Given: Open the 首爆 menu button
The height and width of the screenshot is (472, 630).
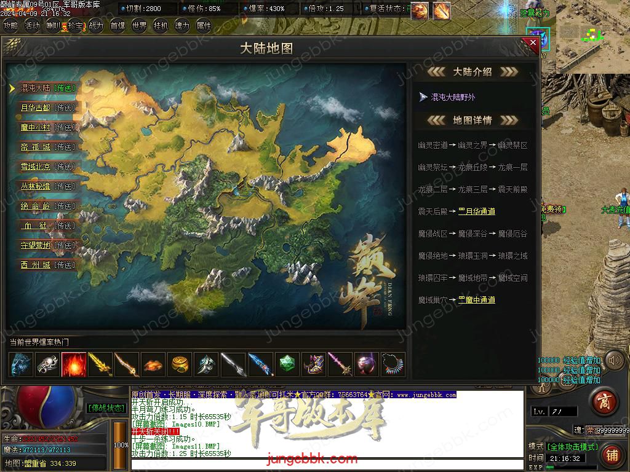Looking at the screenshot, I should pos(118,26).
